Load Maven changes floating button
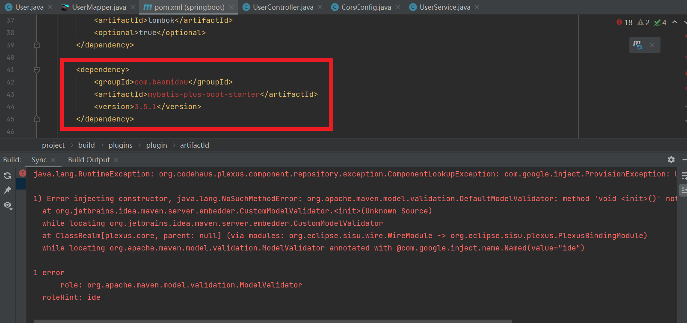This screenshot has height=323, width=687. tap(638, 45)
